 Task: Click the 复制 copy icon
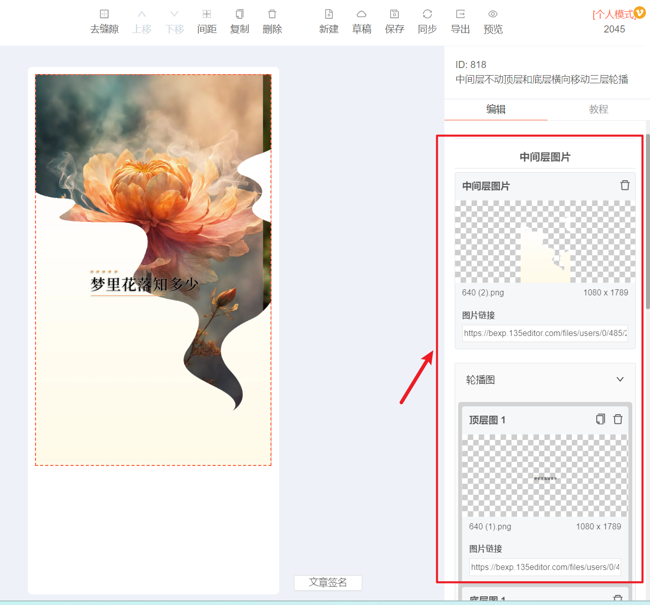tap(240, 14)
